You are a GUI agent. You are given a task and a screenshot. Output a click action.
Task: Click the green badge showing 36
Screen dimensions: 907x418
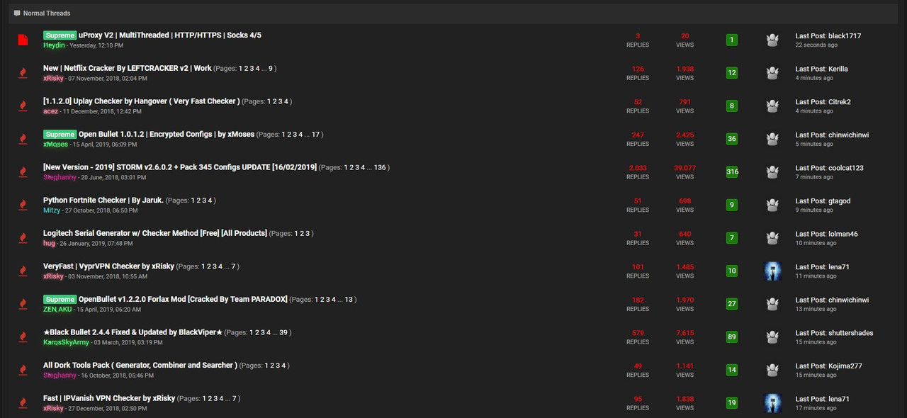pyautogui.click(x=732, y=139)
